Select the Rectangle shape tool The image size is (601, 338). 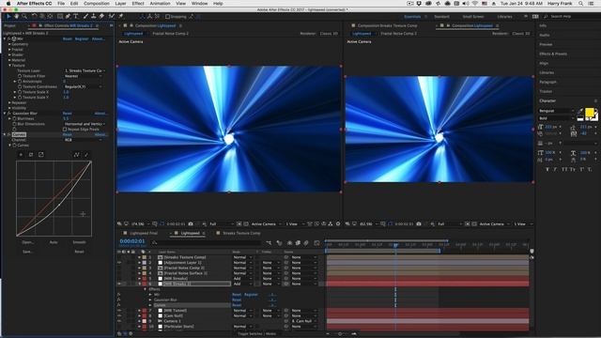pyautogui.click(x=60, y=17)
